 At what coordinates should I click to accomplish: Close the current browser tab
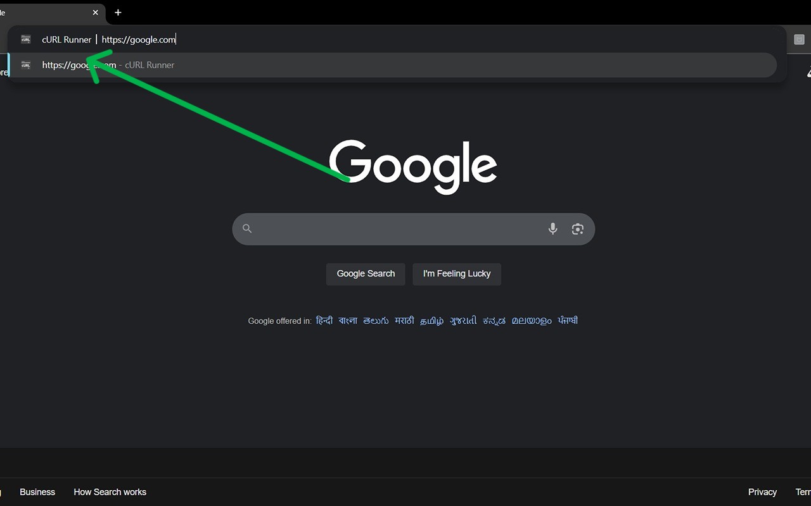(x=96, y=13)
